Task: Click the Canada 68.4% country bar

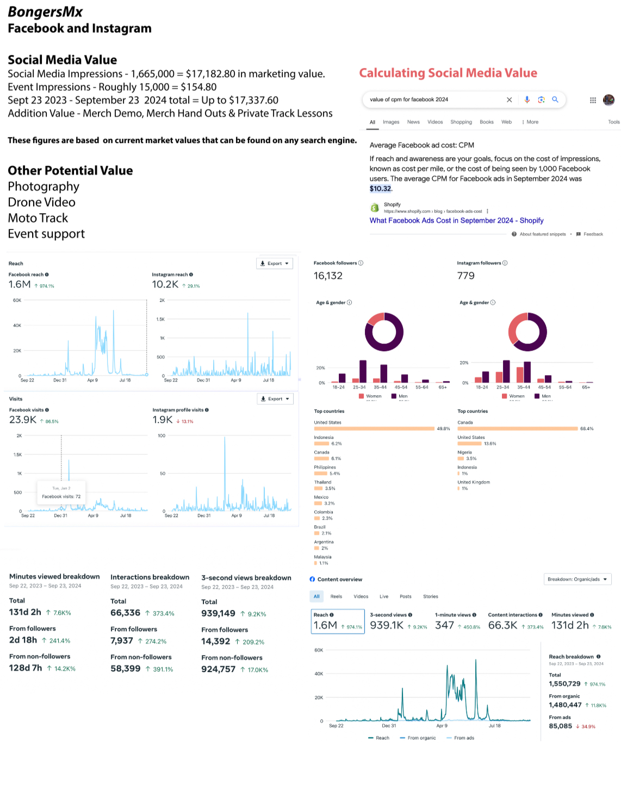Action: coord(518,429)
